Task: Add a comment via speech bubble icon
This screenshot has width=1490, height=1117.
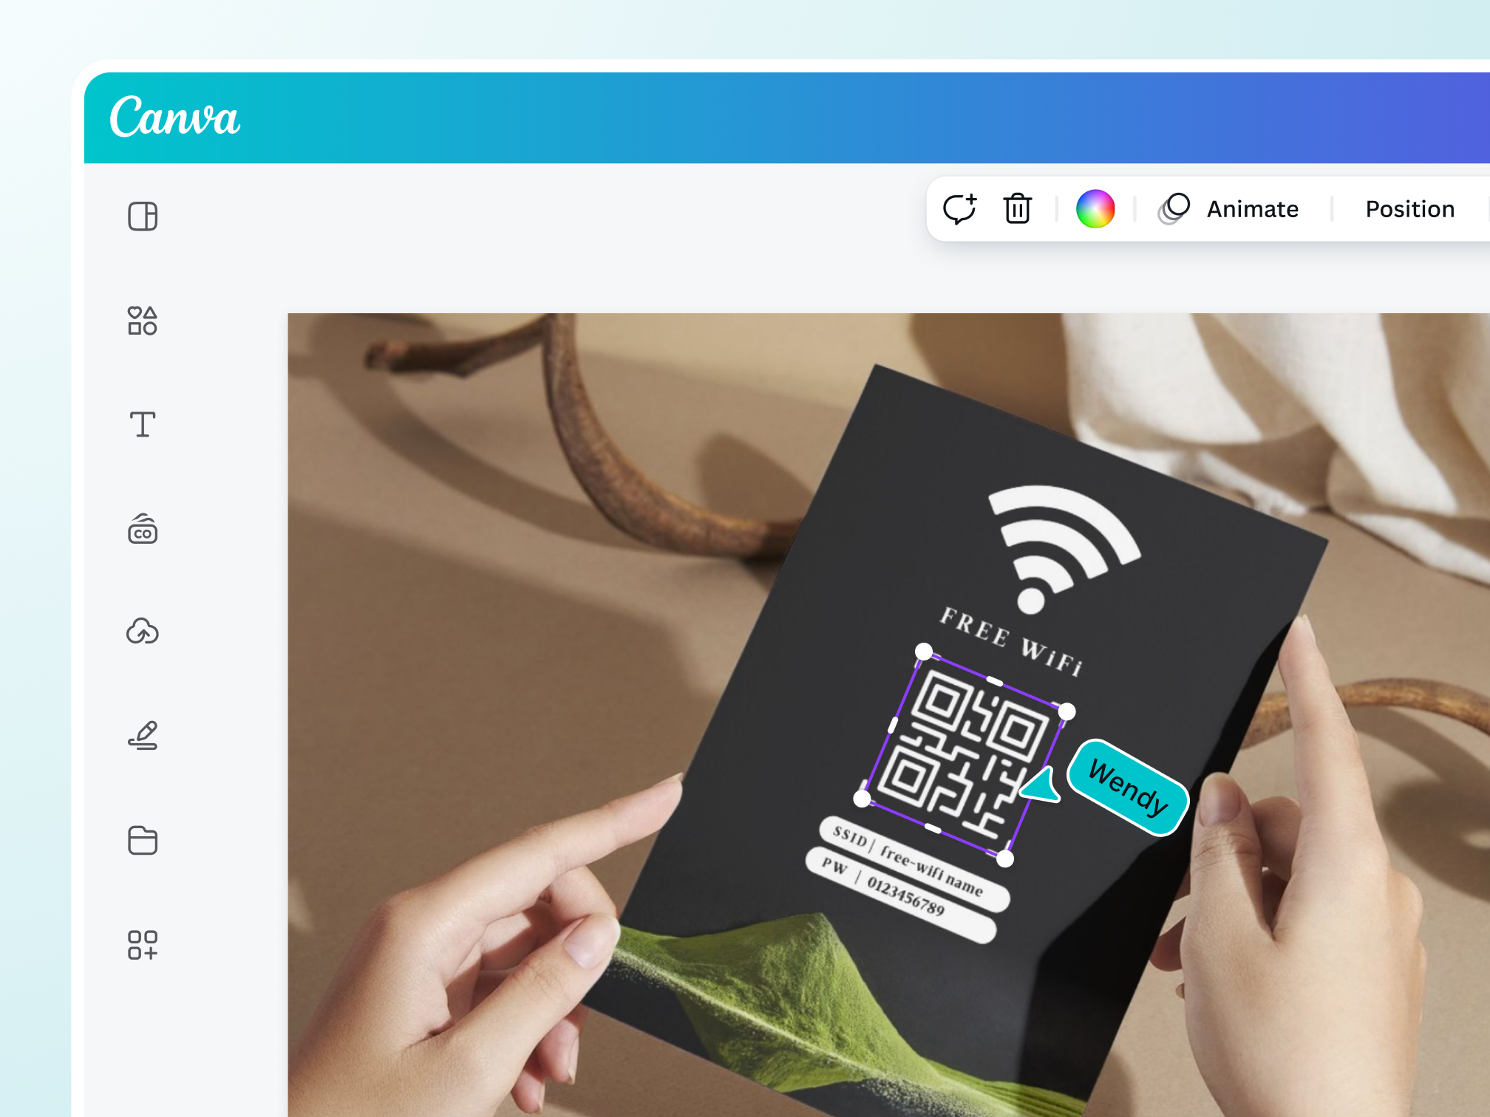Action: click(960, 209)
